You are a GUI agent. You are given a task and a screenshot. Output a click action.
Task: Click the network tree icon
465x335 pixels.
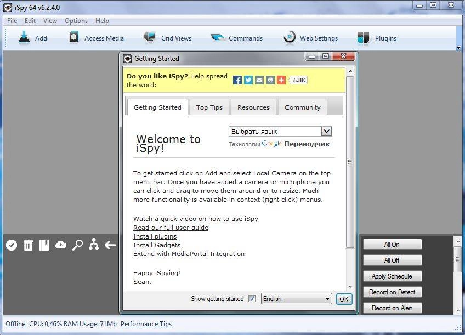tap(94, 245)
